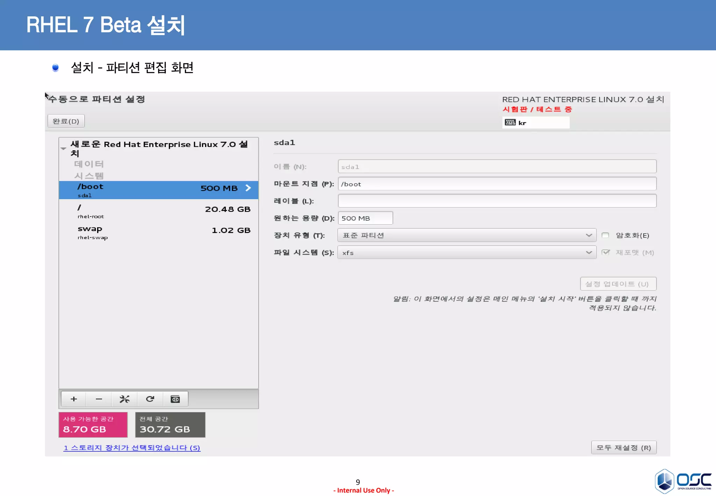This screenshot has height=496, width=716.
Task: Click the arrow on the /boot row
Action: [x=248, y=188]
